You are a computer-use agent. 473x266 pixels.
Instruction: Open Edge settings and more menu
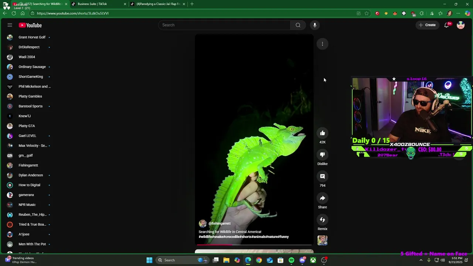pyautogui.click(x=458, y=13)
